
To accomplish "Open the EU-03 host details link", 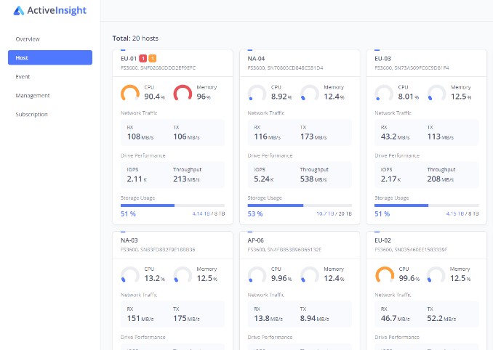I will tap(382, 58).
